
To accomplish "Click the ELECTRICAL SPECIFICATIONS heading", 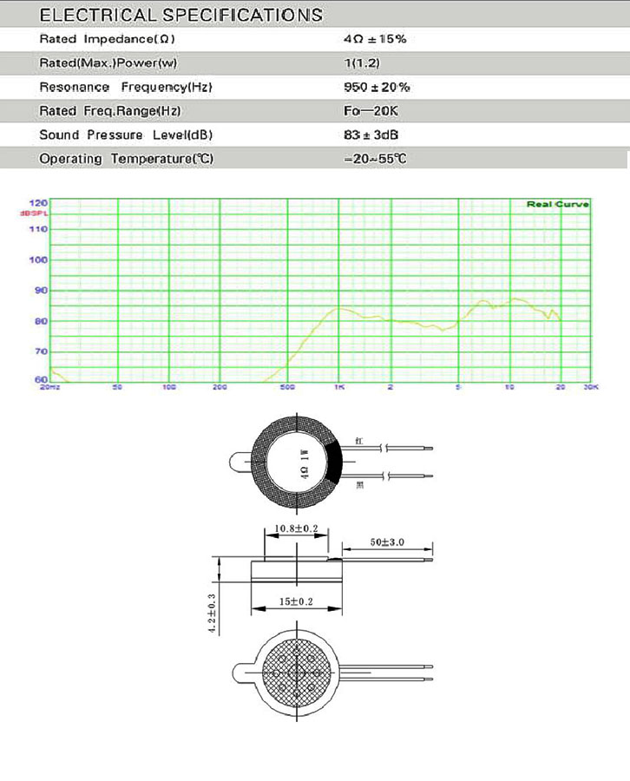I will pyautogui.click(x=180, y=15).
